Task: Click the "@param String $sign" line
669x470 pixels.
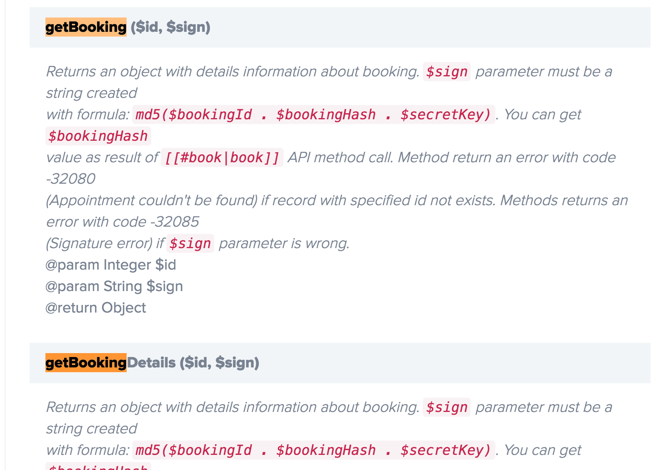Action: coord(114,286)
